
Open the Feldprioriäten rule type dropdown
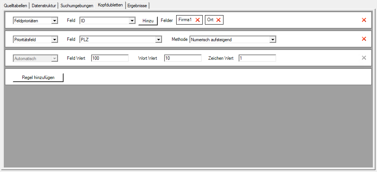(35, 21)
